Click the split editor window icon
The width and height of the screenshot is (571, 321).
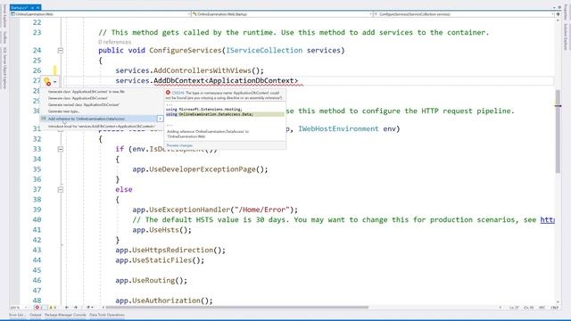tap(558, 14)
